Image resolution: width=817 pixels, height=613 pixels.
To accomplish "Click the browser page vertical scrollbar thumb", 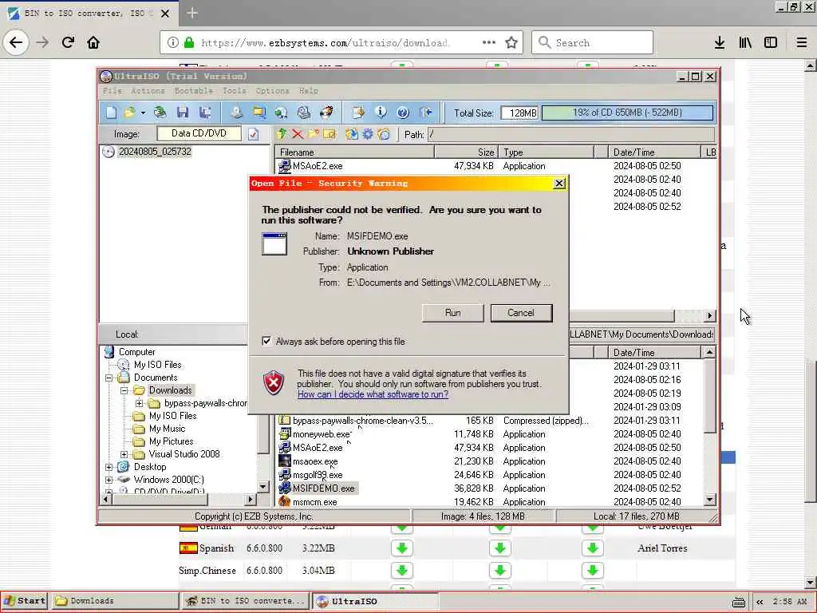I will pyautogui.click(x=811, y=431).
